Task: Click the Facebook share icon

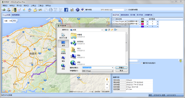Action: (66, 10)
